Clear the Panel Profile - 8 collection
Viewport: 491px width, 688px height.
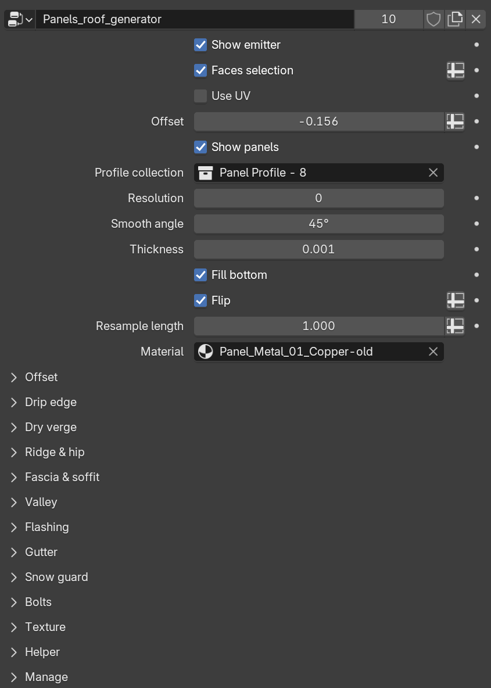pos(433,173)
